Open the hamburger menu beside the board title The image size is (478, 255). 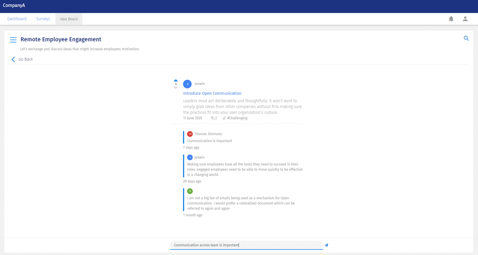(x=13, y=40)
